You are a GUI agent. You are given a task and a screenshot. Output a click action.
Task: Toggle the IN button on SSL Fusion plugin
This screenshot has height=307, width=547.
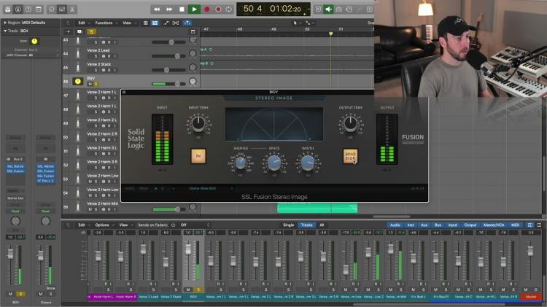pos(198,156)
